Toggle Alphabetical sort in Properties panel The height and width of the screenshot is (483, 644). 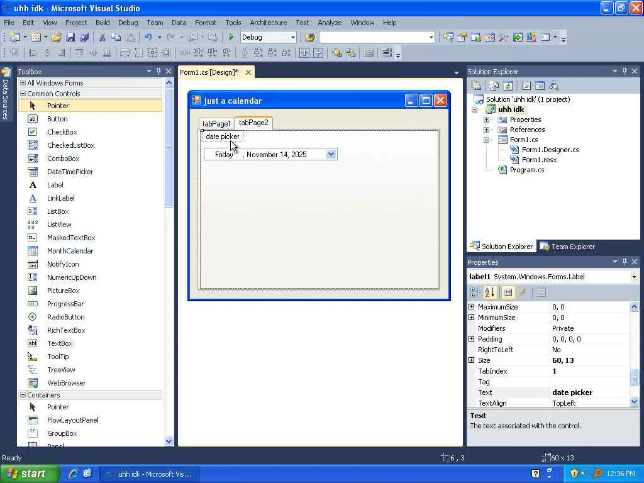pyautogui.click(x=489, y=292)
